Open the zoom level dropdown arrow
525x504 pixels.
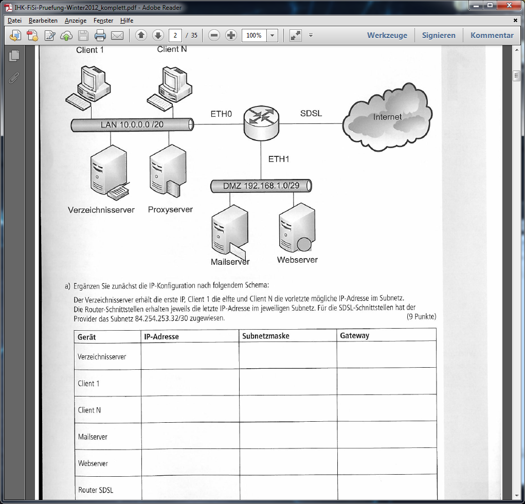tap(272, 35)
